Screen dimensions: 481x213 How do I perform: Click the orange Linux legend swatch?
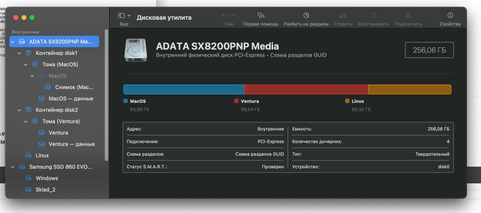(347, 101)
